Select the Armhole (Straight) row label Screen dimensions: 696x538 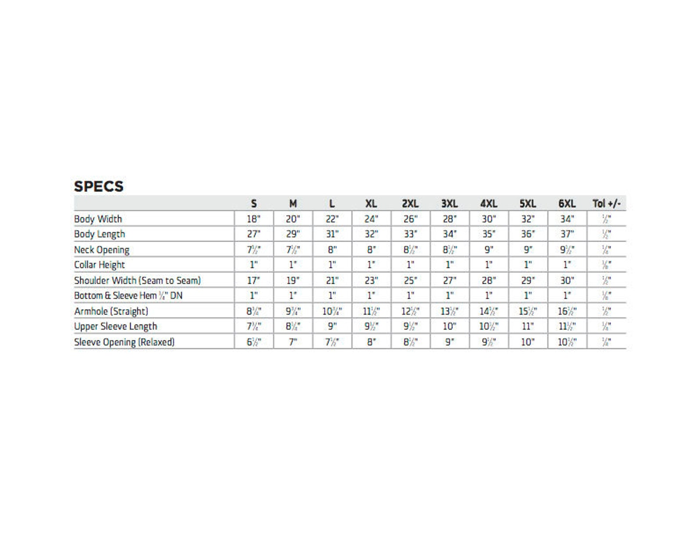pyautogui.click(x=111, y=311)
